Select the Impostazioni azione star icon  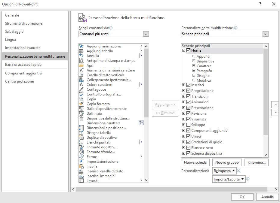pyautogui.click(x=81, y=162)
